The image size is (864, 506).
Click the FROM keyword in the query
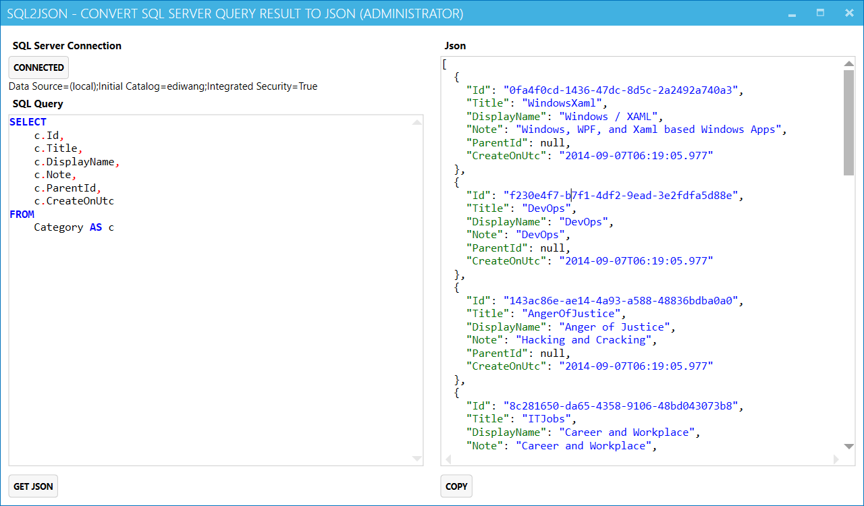coord(22,214)
